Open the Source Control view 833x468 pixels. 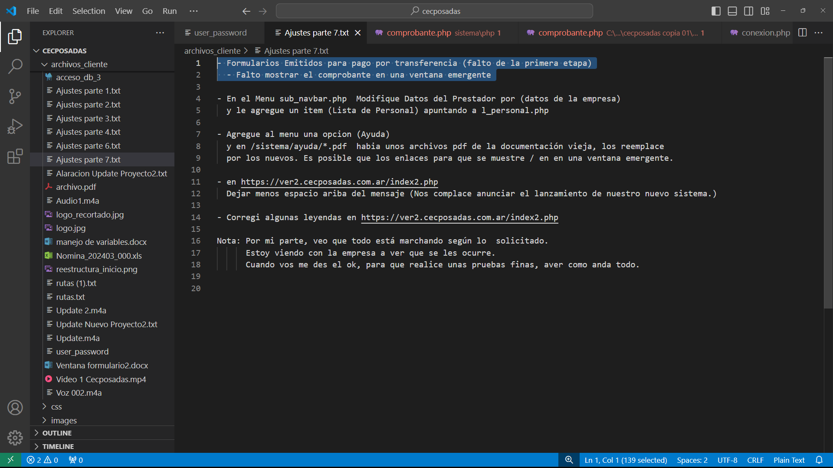[x=15, y=96]
